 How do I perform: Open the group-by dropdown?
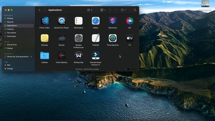[x=103, y=10]
